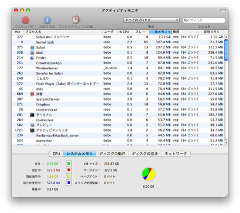
Task: Sort by the ユーザ column header
Action: pyautogui.click(x=110, y=32)
